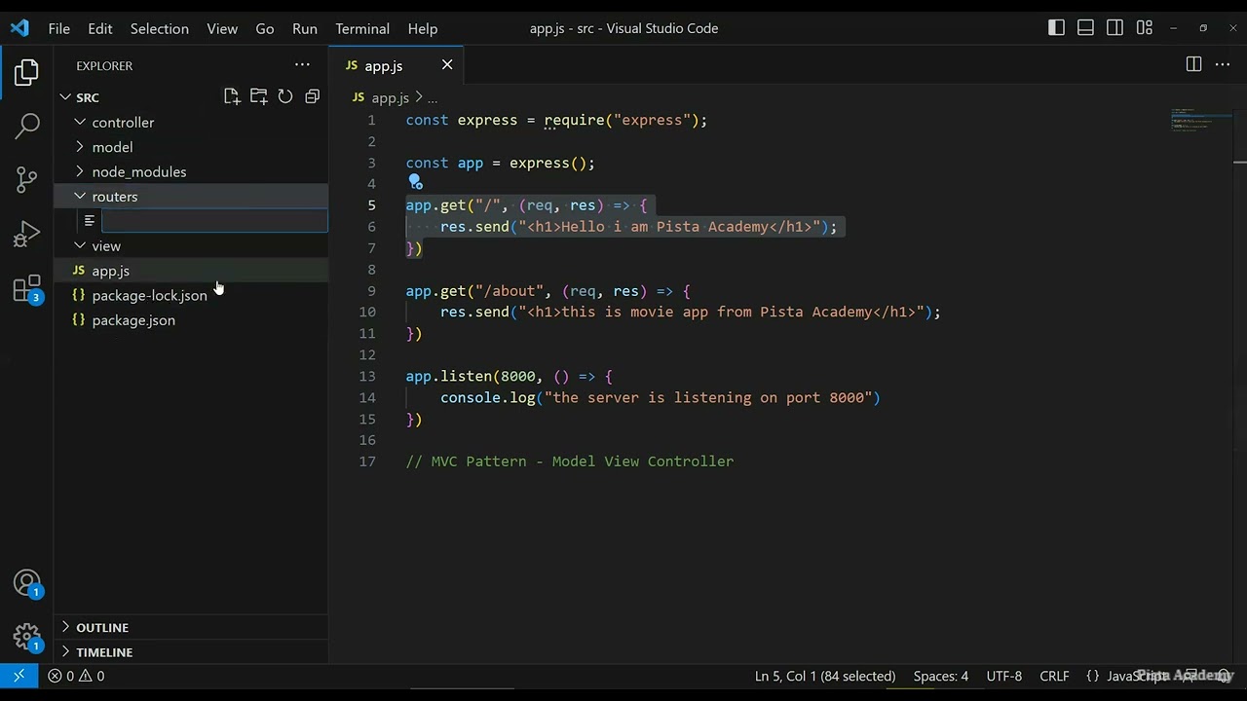Open package-lock.json in Explorer

click(x=191, y=295)
